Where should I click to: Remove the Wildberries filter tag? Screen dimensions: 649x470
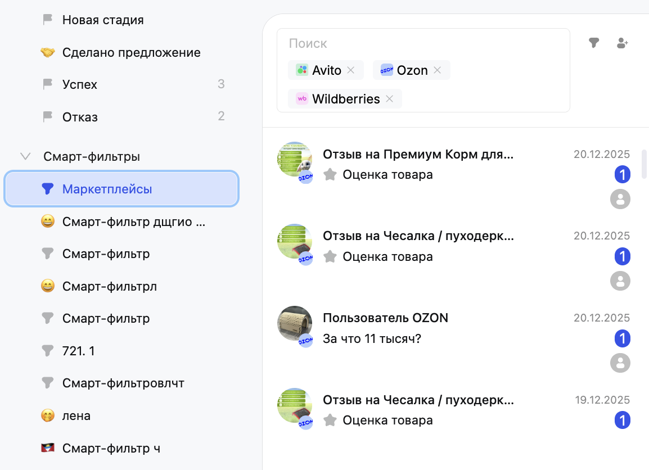tap(389, 99)
